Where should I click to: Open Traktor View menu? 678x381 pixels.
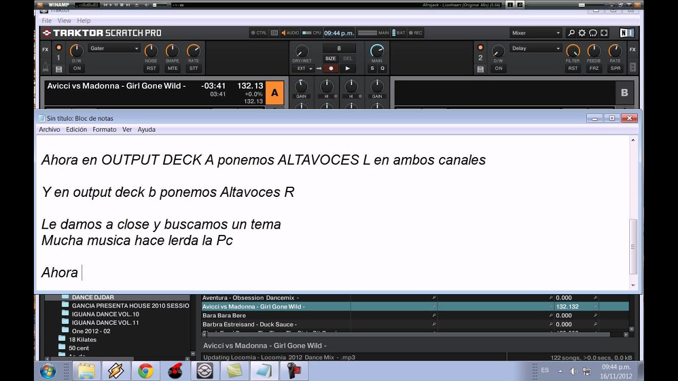tap(64, 21)
